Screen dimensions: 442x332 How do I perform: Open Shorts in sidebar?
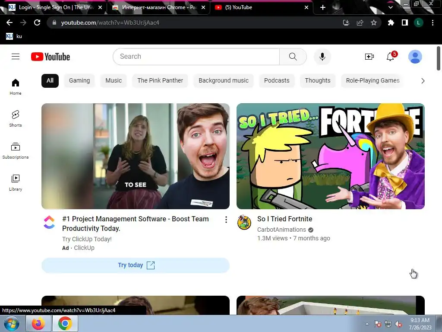pyautogui.click(x=16, y=118)
